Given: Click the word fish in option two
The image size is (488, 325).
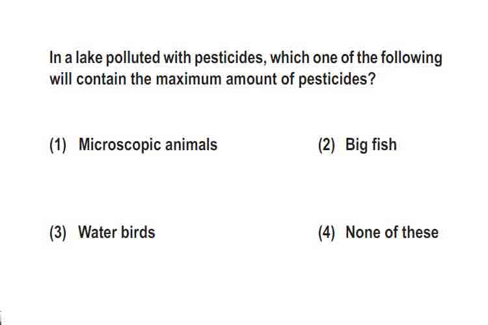Looking at the screenshot, I should (384, 145).
